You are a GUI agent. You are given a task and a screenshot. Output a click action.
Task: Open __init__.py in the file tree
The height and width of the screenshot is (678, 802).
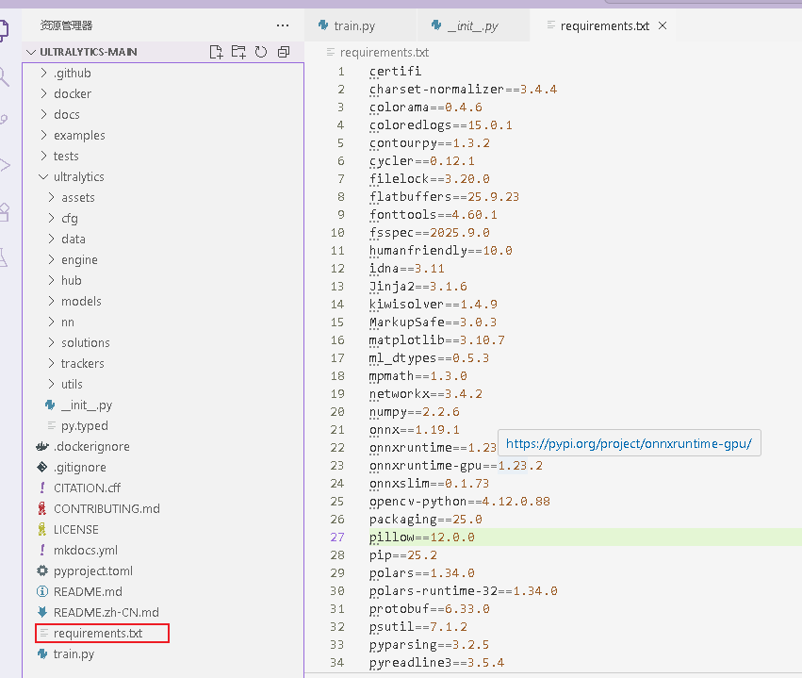pos(87,405)
